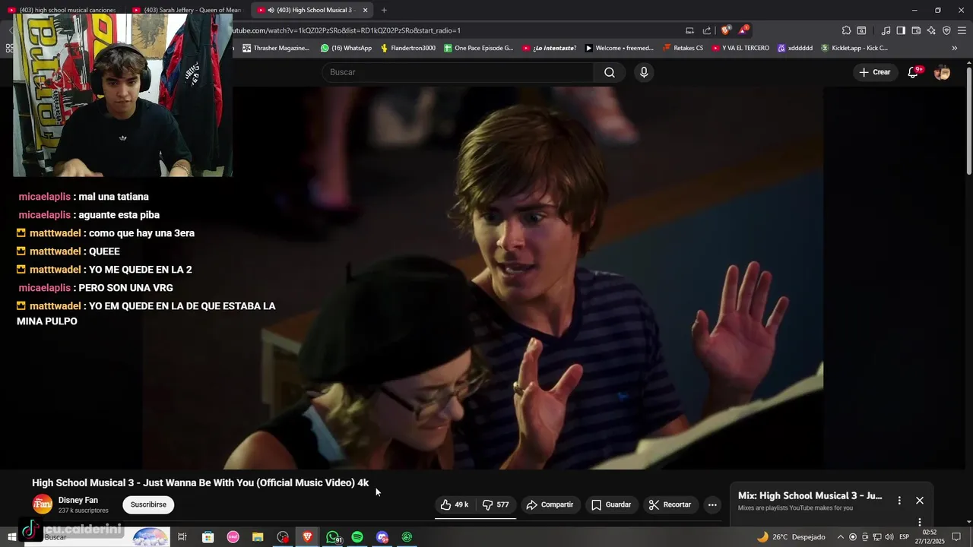Image resolution: width=973 pixels, height=547 pixels.
Task: Show hidden system tray icons
Action: click(x=840, y=537)
